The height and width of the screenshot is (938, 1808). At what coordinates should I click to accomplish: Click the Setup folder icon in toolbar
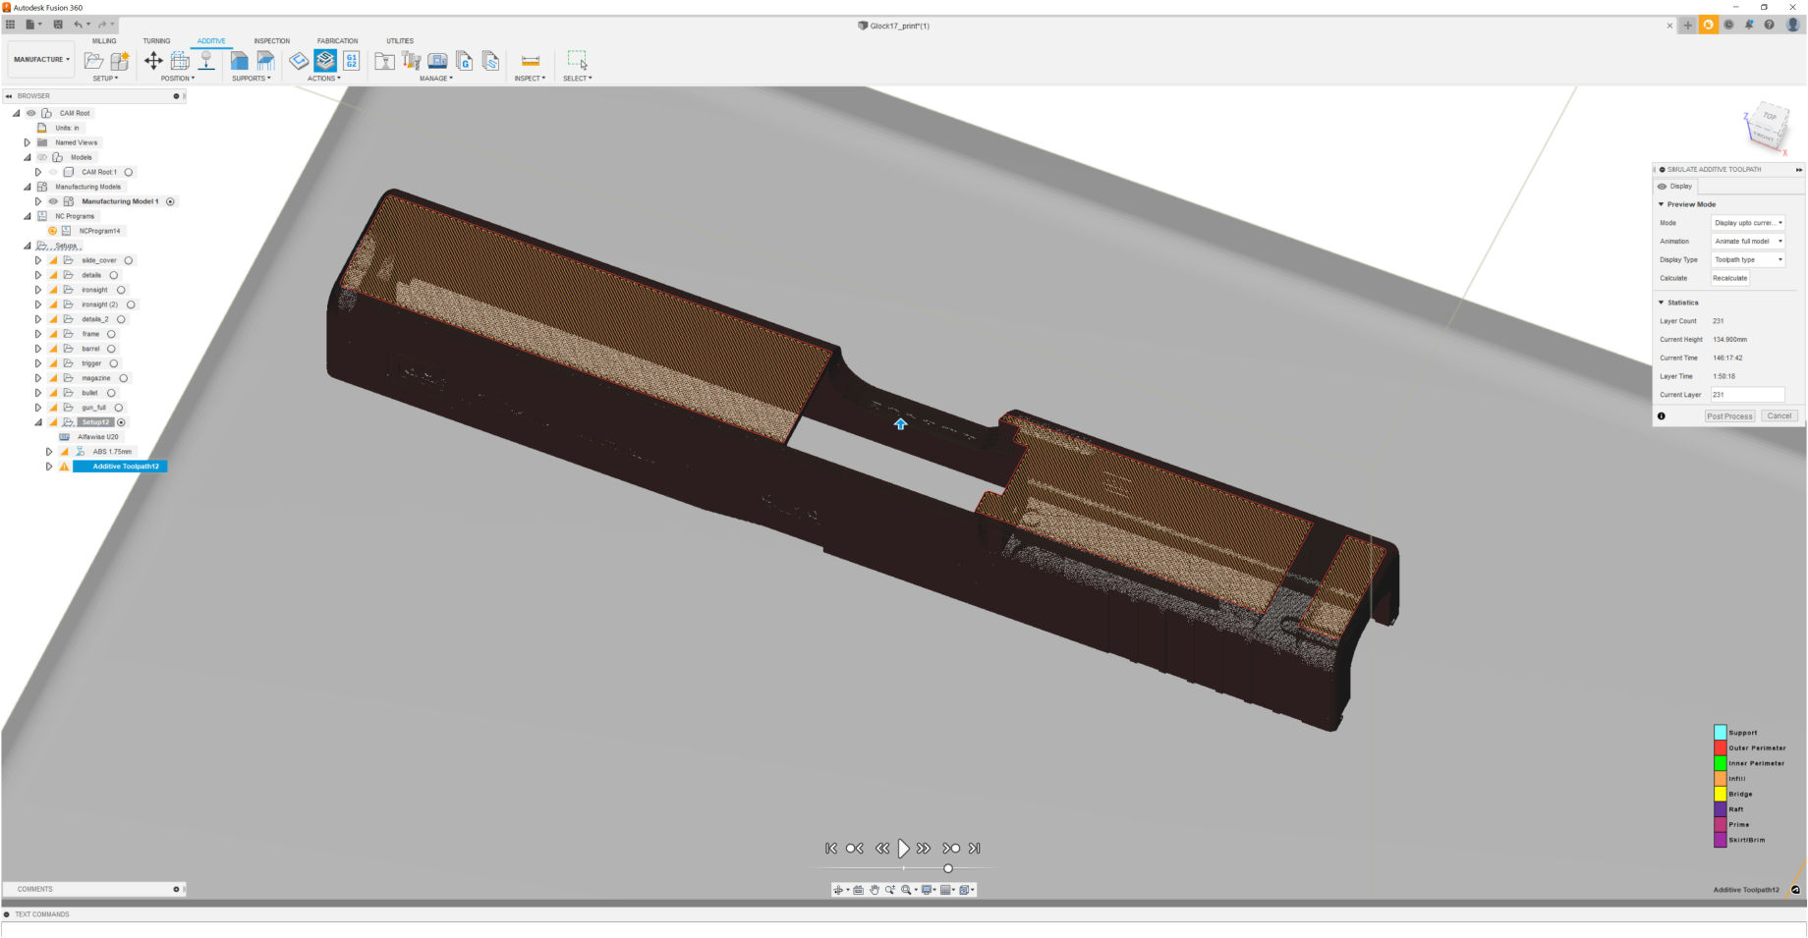(x=94, y=61)
